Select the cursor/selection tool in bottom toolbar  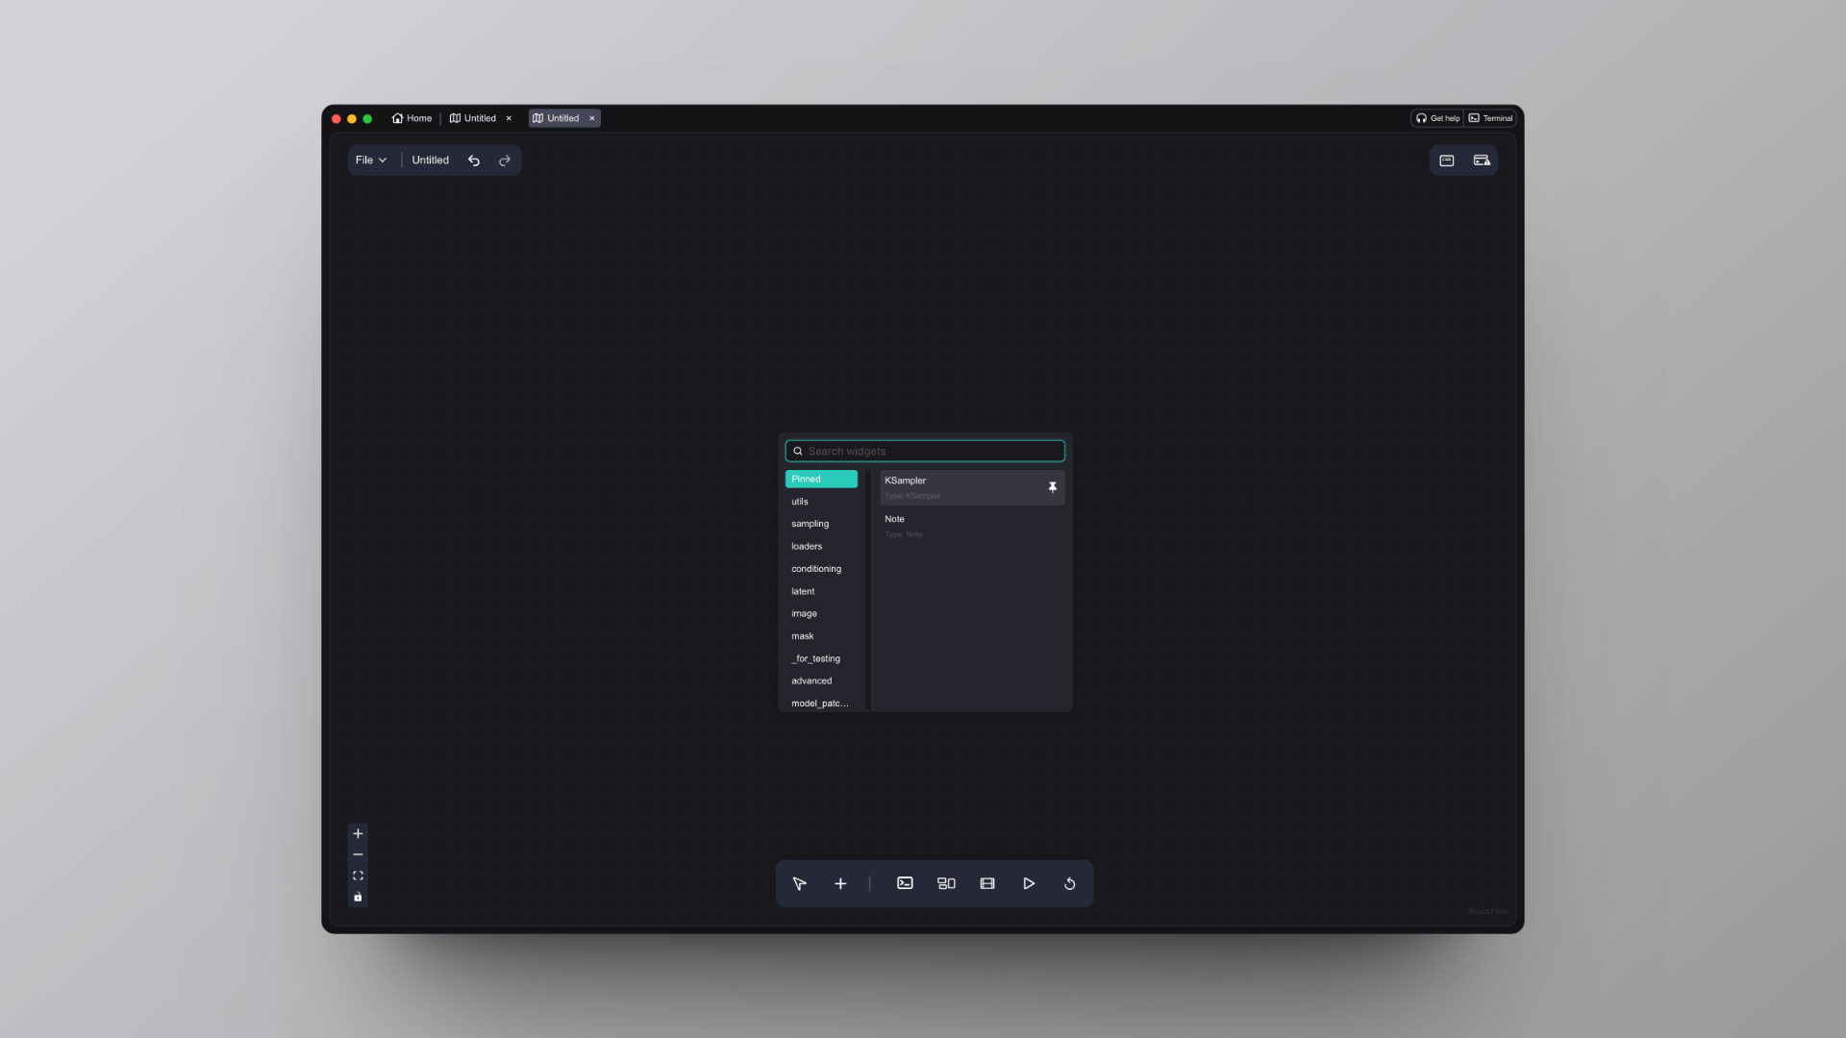coord(798,883)
